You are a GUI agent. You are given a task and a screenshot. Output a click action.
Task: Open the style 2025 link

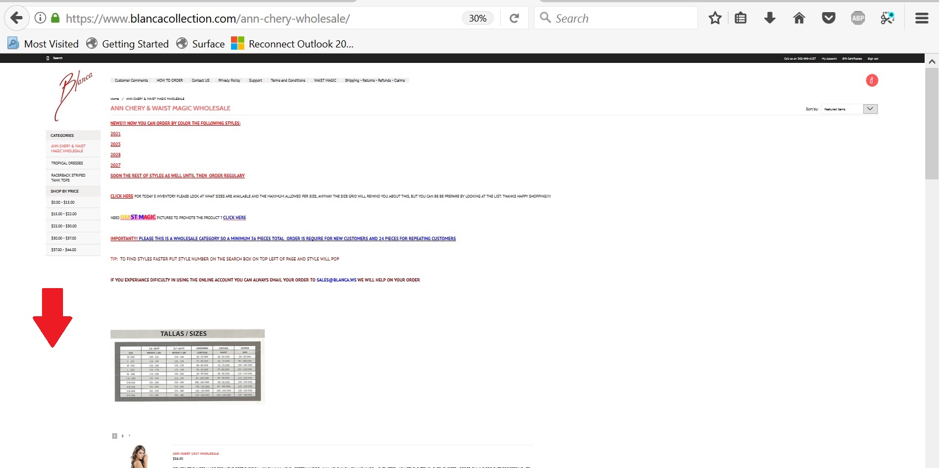pyautogui.click(x=116, y=145)
